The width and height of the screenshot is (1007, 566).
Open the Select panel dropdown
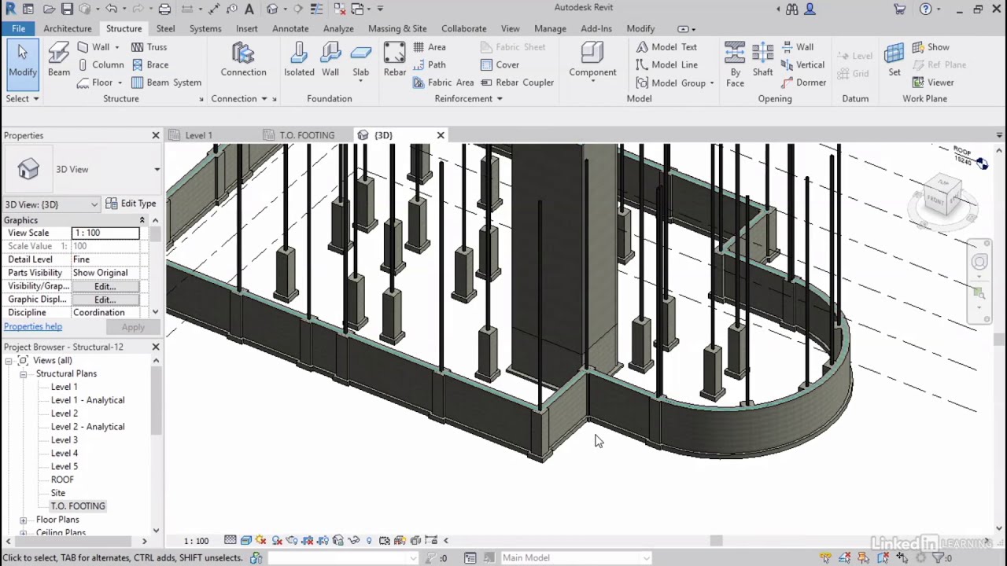point(22,98)
